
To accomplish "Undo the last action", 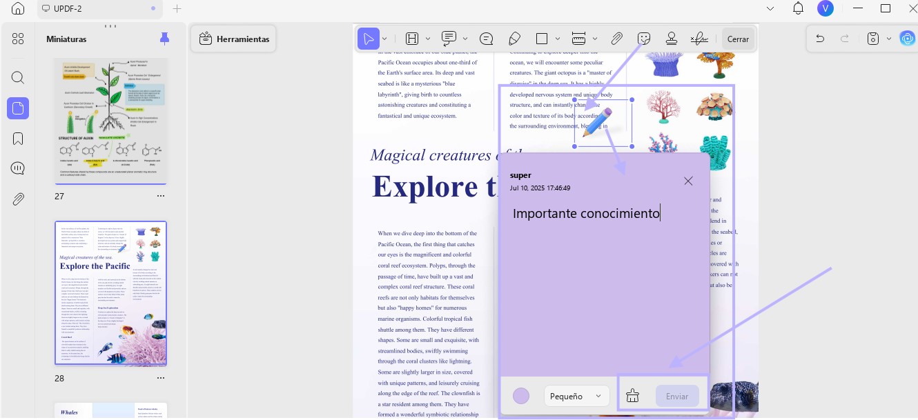I will pos(820,39).
